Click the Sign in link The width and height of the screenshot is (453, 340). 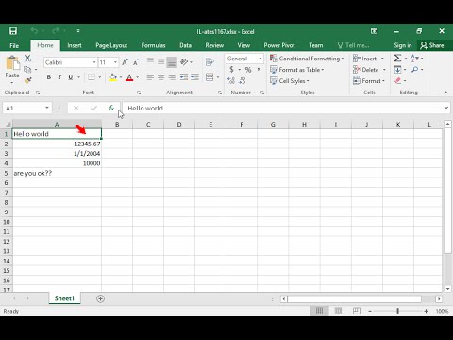tap(403, 45)
